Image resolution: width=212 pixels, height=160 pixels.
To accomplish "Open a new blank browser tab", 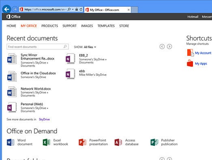I will point(135,10).
